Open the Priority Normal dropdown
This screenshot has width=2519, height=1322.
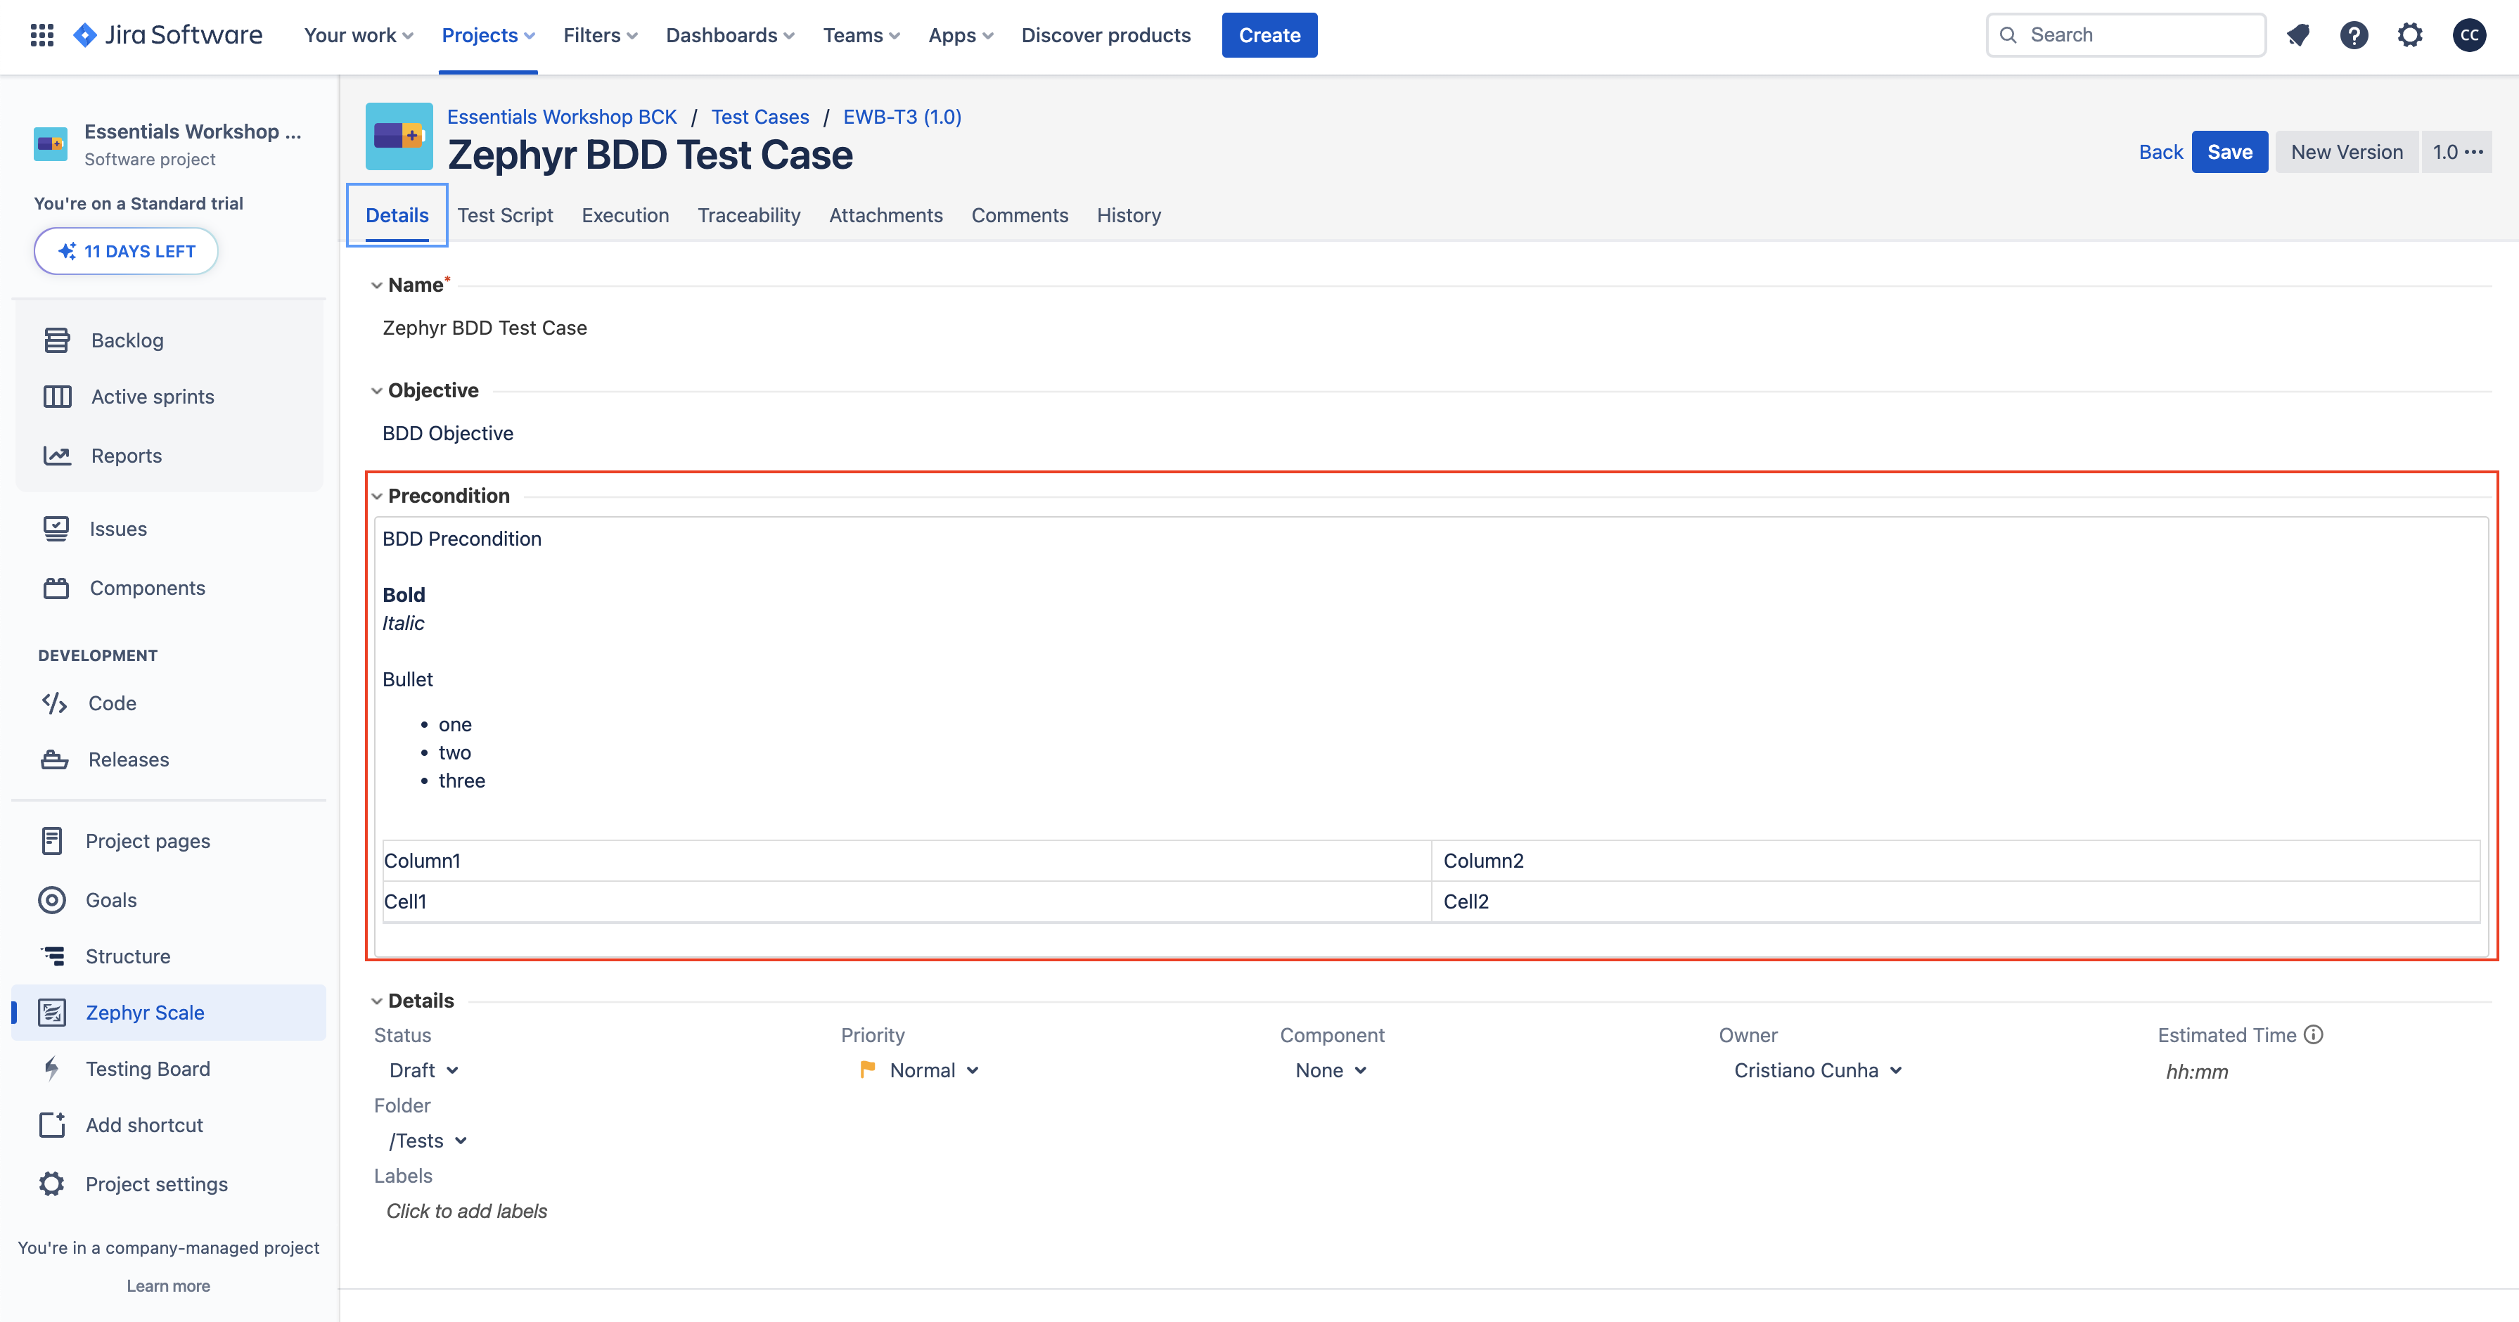pos(919,1071)
